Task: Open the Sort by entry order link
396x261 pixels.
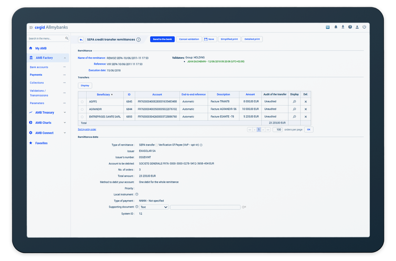Action: [x=87, y=129]
